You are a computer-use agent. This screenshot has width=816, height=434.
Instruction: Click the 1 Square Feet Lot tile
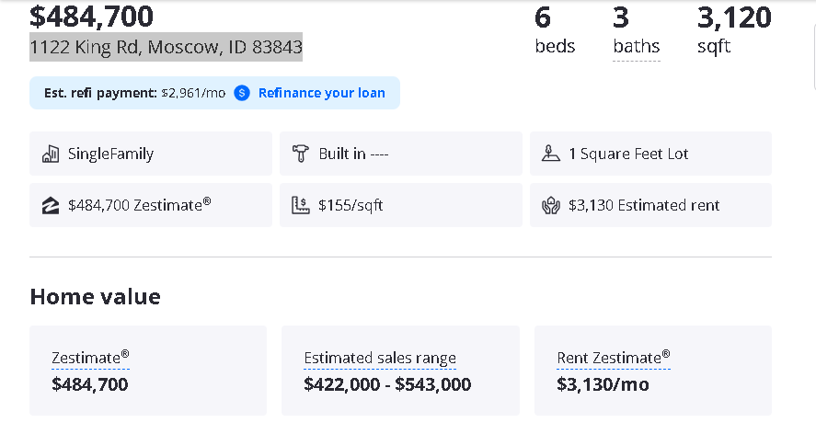[650, 154]
